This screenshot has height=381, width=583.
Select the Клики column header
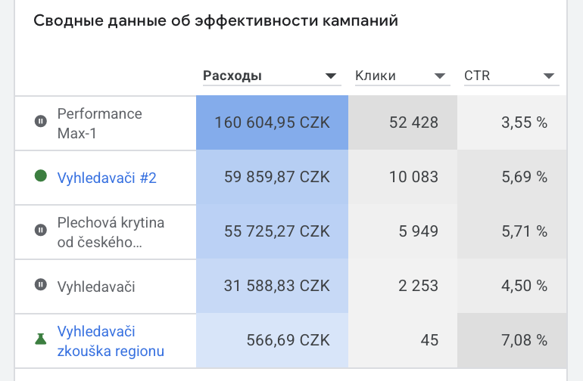point(376,76)
